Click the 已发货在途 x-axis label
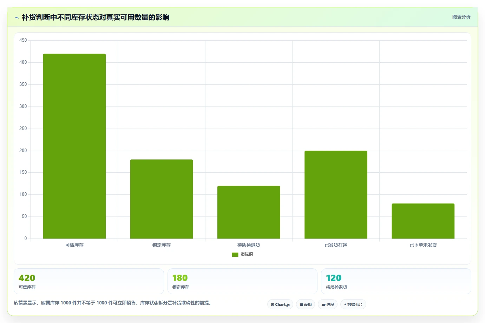This screenshot has height=323, width=485. coord(336,245)
